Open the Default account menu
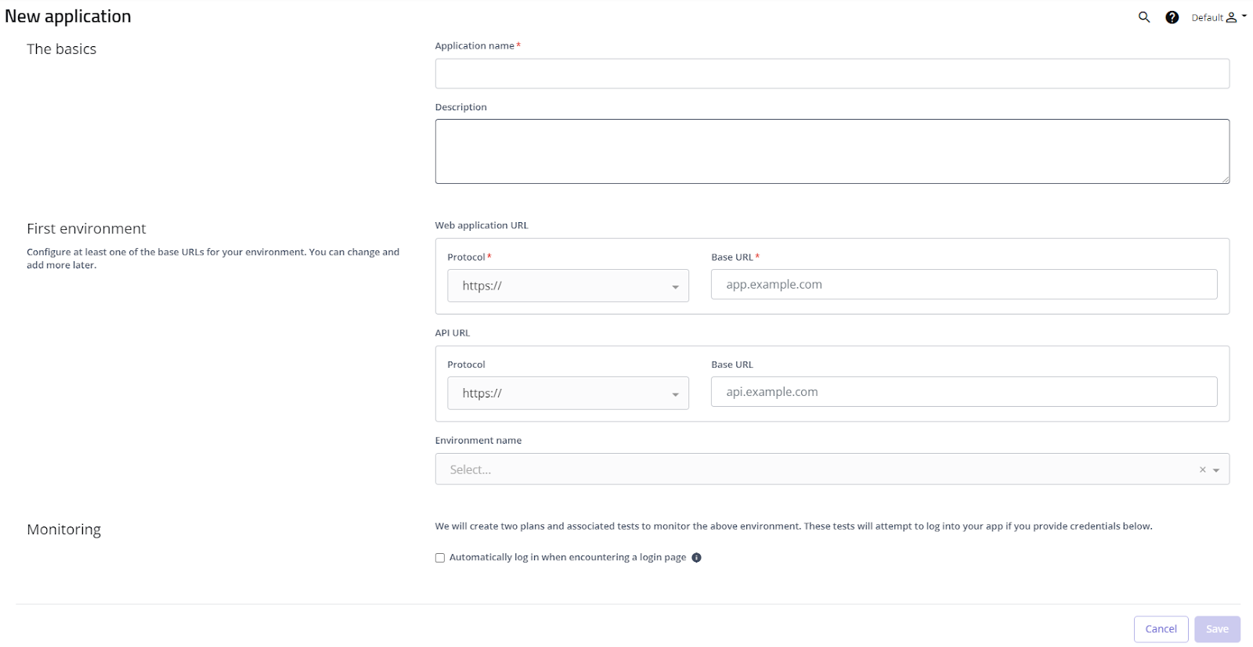This screenshot has width=1253, height=647. [x=1207, y=17]
